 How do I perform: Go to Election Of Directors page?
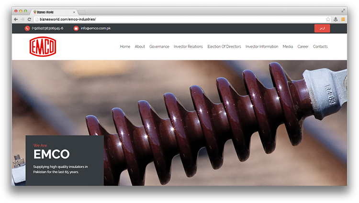tap(224, 47)
